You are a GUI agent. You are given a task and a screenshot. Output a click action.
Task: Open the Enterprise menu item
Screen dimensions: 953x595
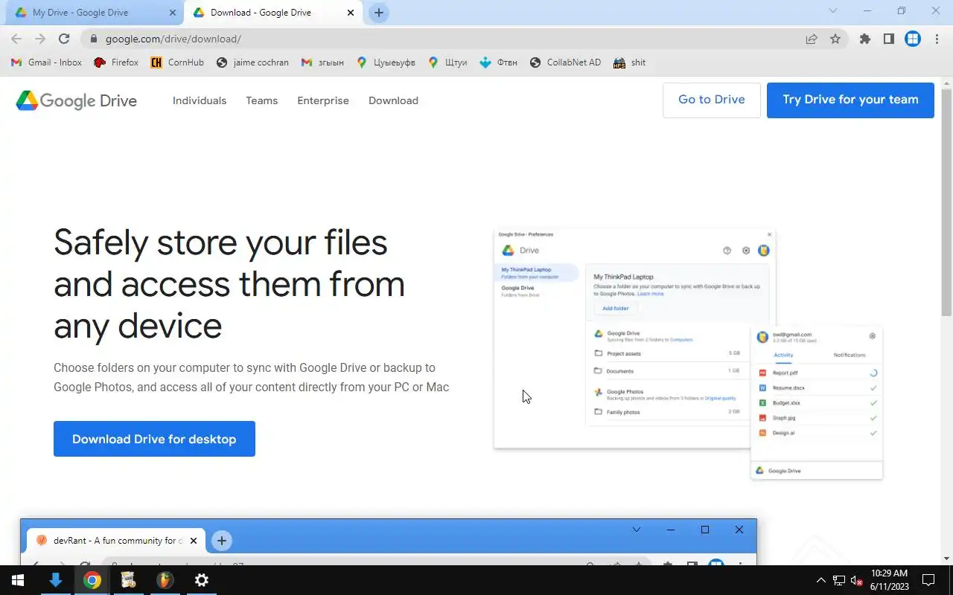[323, 100]
